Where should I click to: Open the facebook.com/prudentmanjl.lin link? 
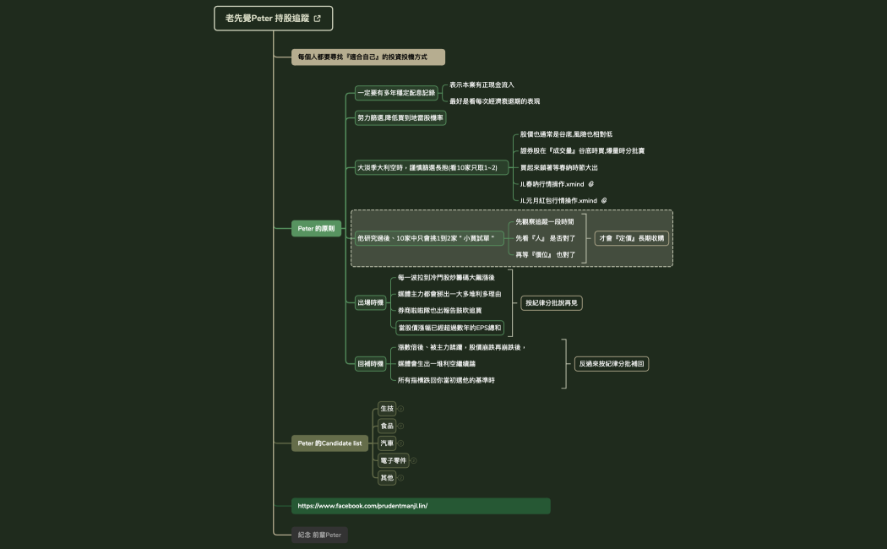(x=362, y=506)
